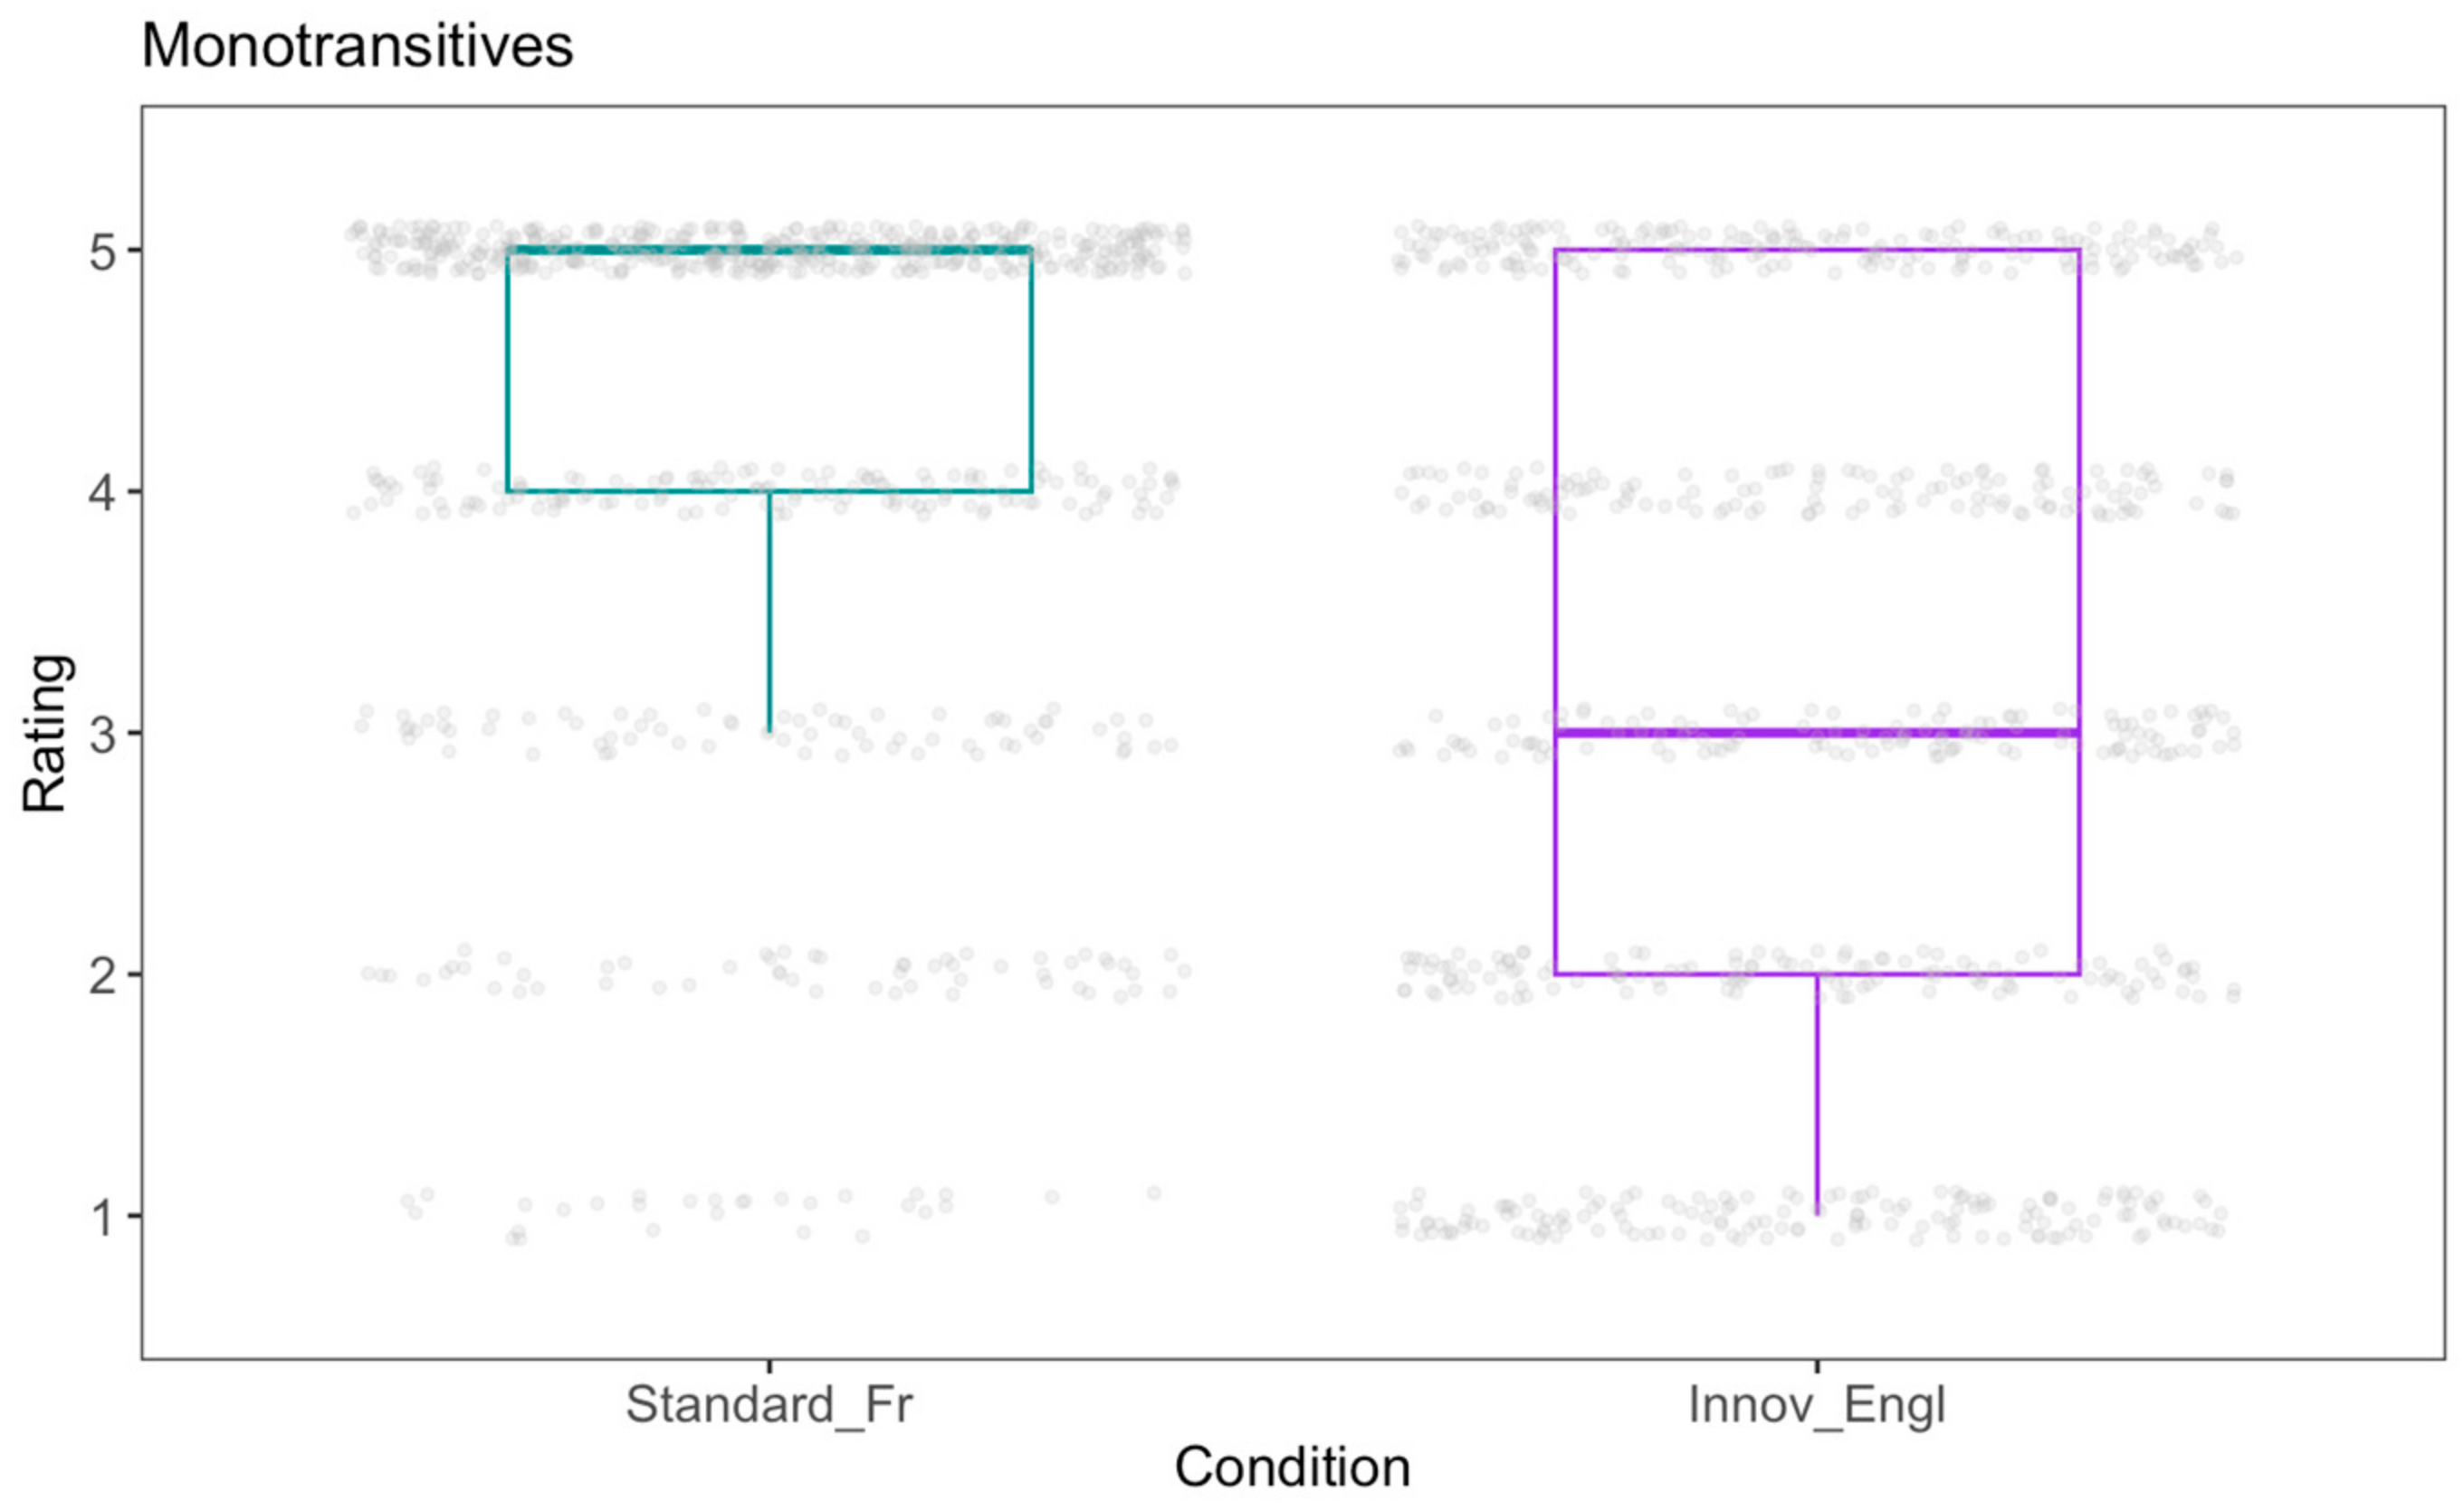This screenshot has height=1510, width=2464.
Task: Click the "Rating" y-axis label
Action: click(46, 733)
